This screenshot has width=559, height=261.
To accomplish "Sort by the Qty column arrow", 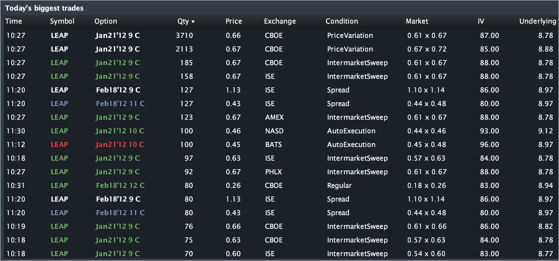I will pos(193,22).
